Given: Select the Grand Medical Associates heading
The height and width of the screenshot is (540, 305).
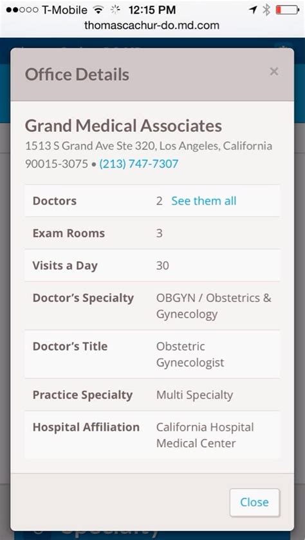Looking at the screenshot, I should (124, 126).
